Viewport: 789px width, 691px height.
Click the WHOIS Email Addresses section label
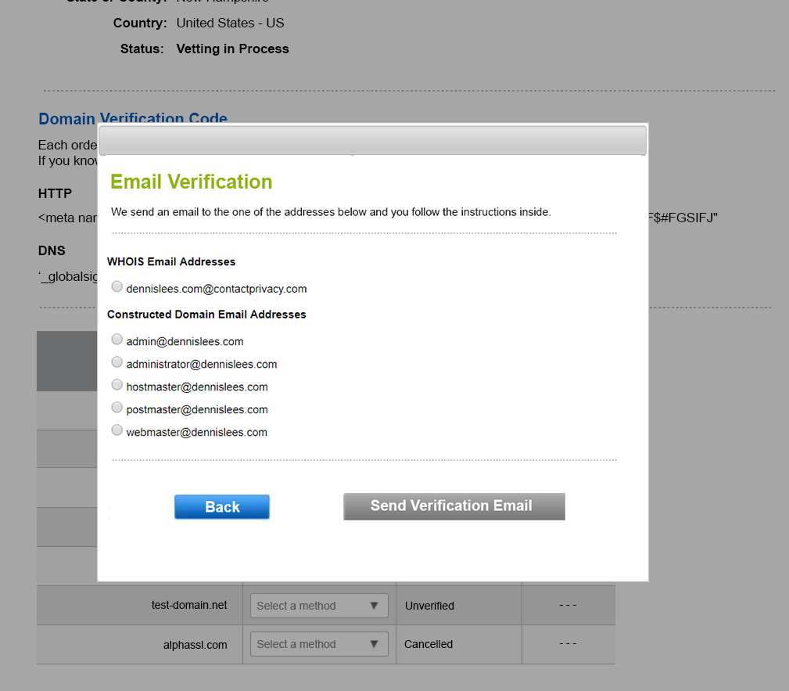click(171, 262)
